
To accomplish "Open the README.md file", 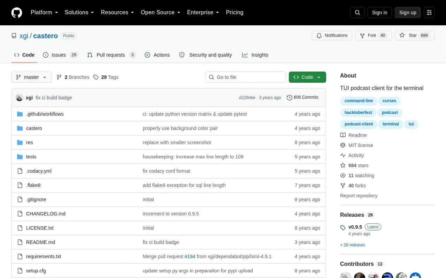I will coord(40,242).
